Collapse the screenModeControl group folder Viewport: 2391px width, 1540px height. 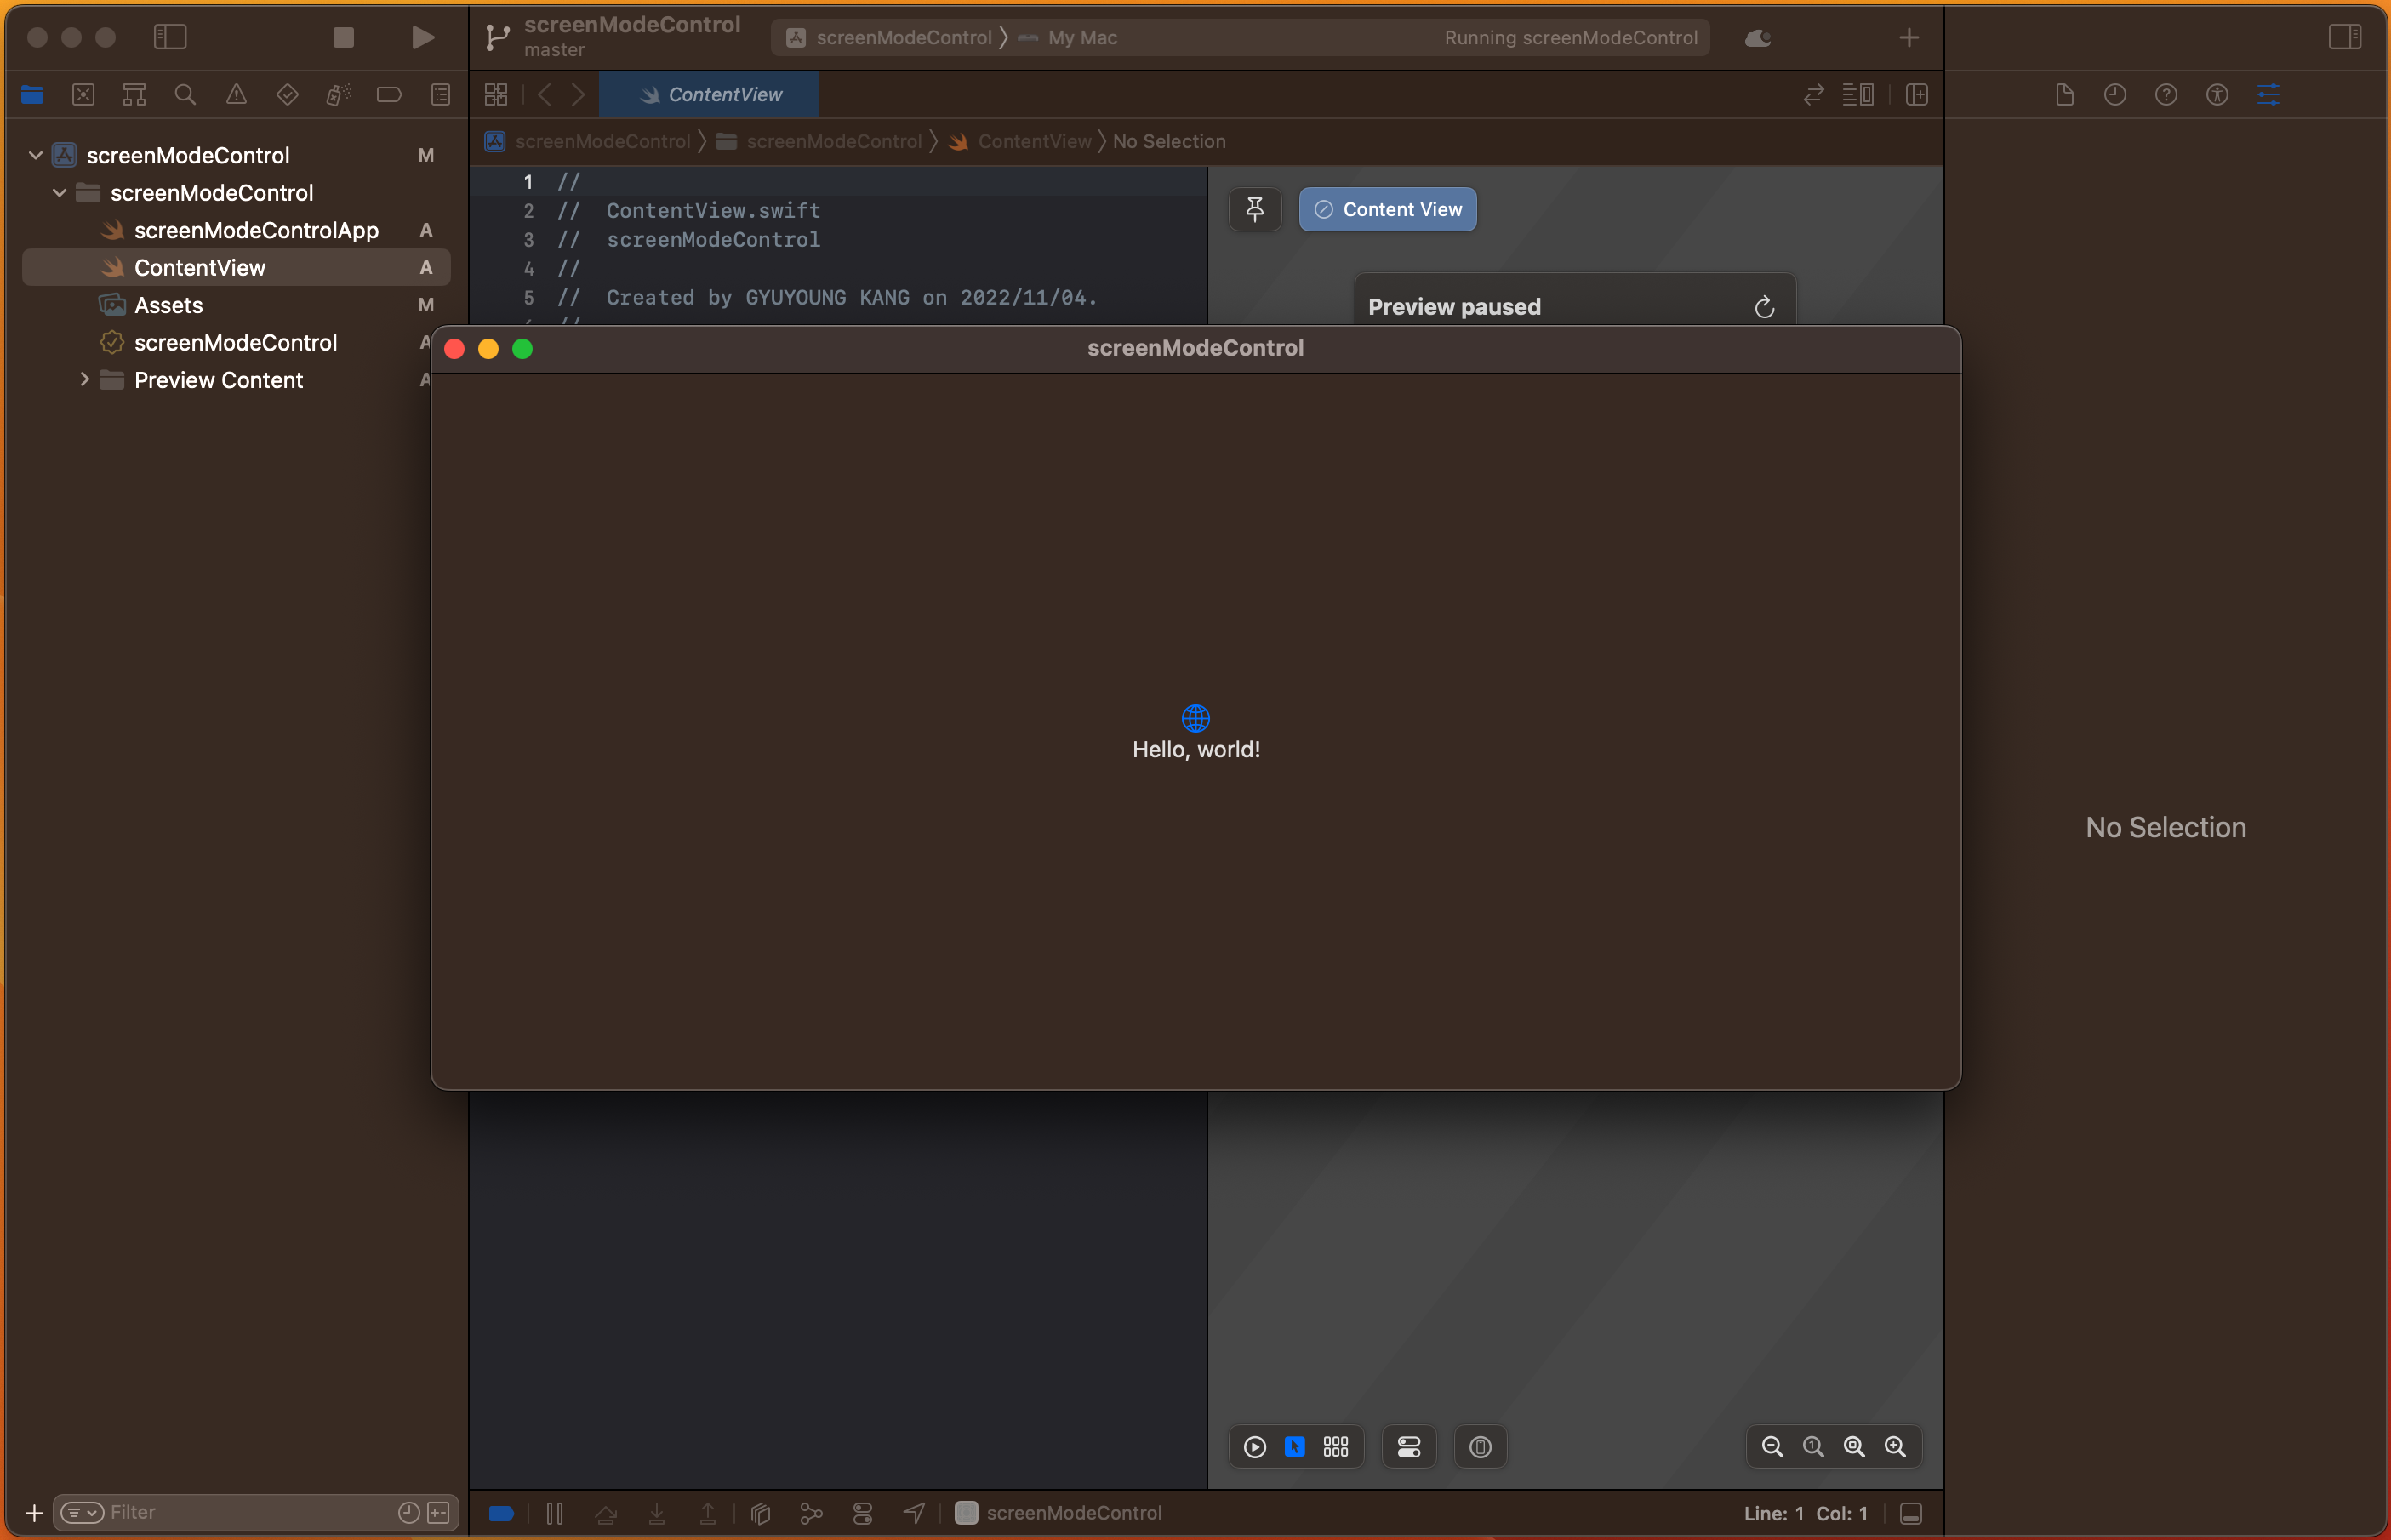[60, 193]
